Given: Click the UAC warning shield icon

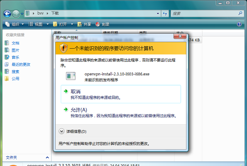Looking at the screenshot, I should pyautogui.click(x=63, y=48).
